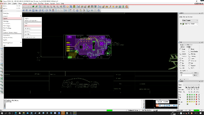Click the green subclass color swatch in Options
This screenshot has width=204, height=115.
click(x=180, y=24)
